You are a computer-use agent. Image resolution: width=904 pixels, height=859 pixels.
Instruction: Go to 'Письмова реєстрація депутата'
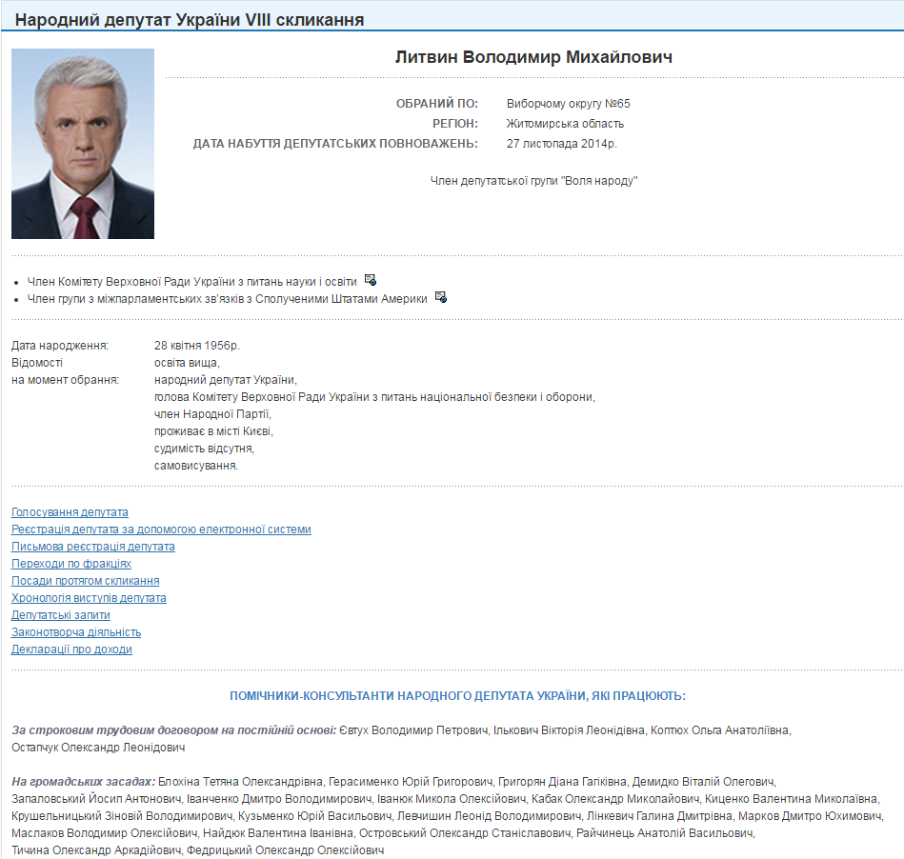pyautogui.click(x=92, y=547)
